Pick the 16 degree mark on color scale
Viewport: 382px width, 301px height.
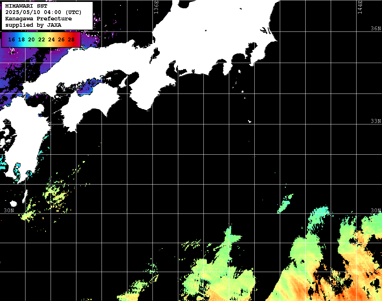[x=11, y=40]
